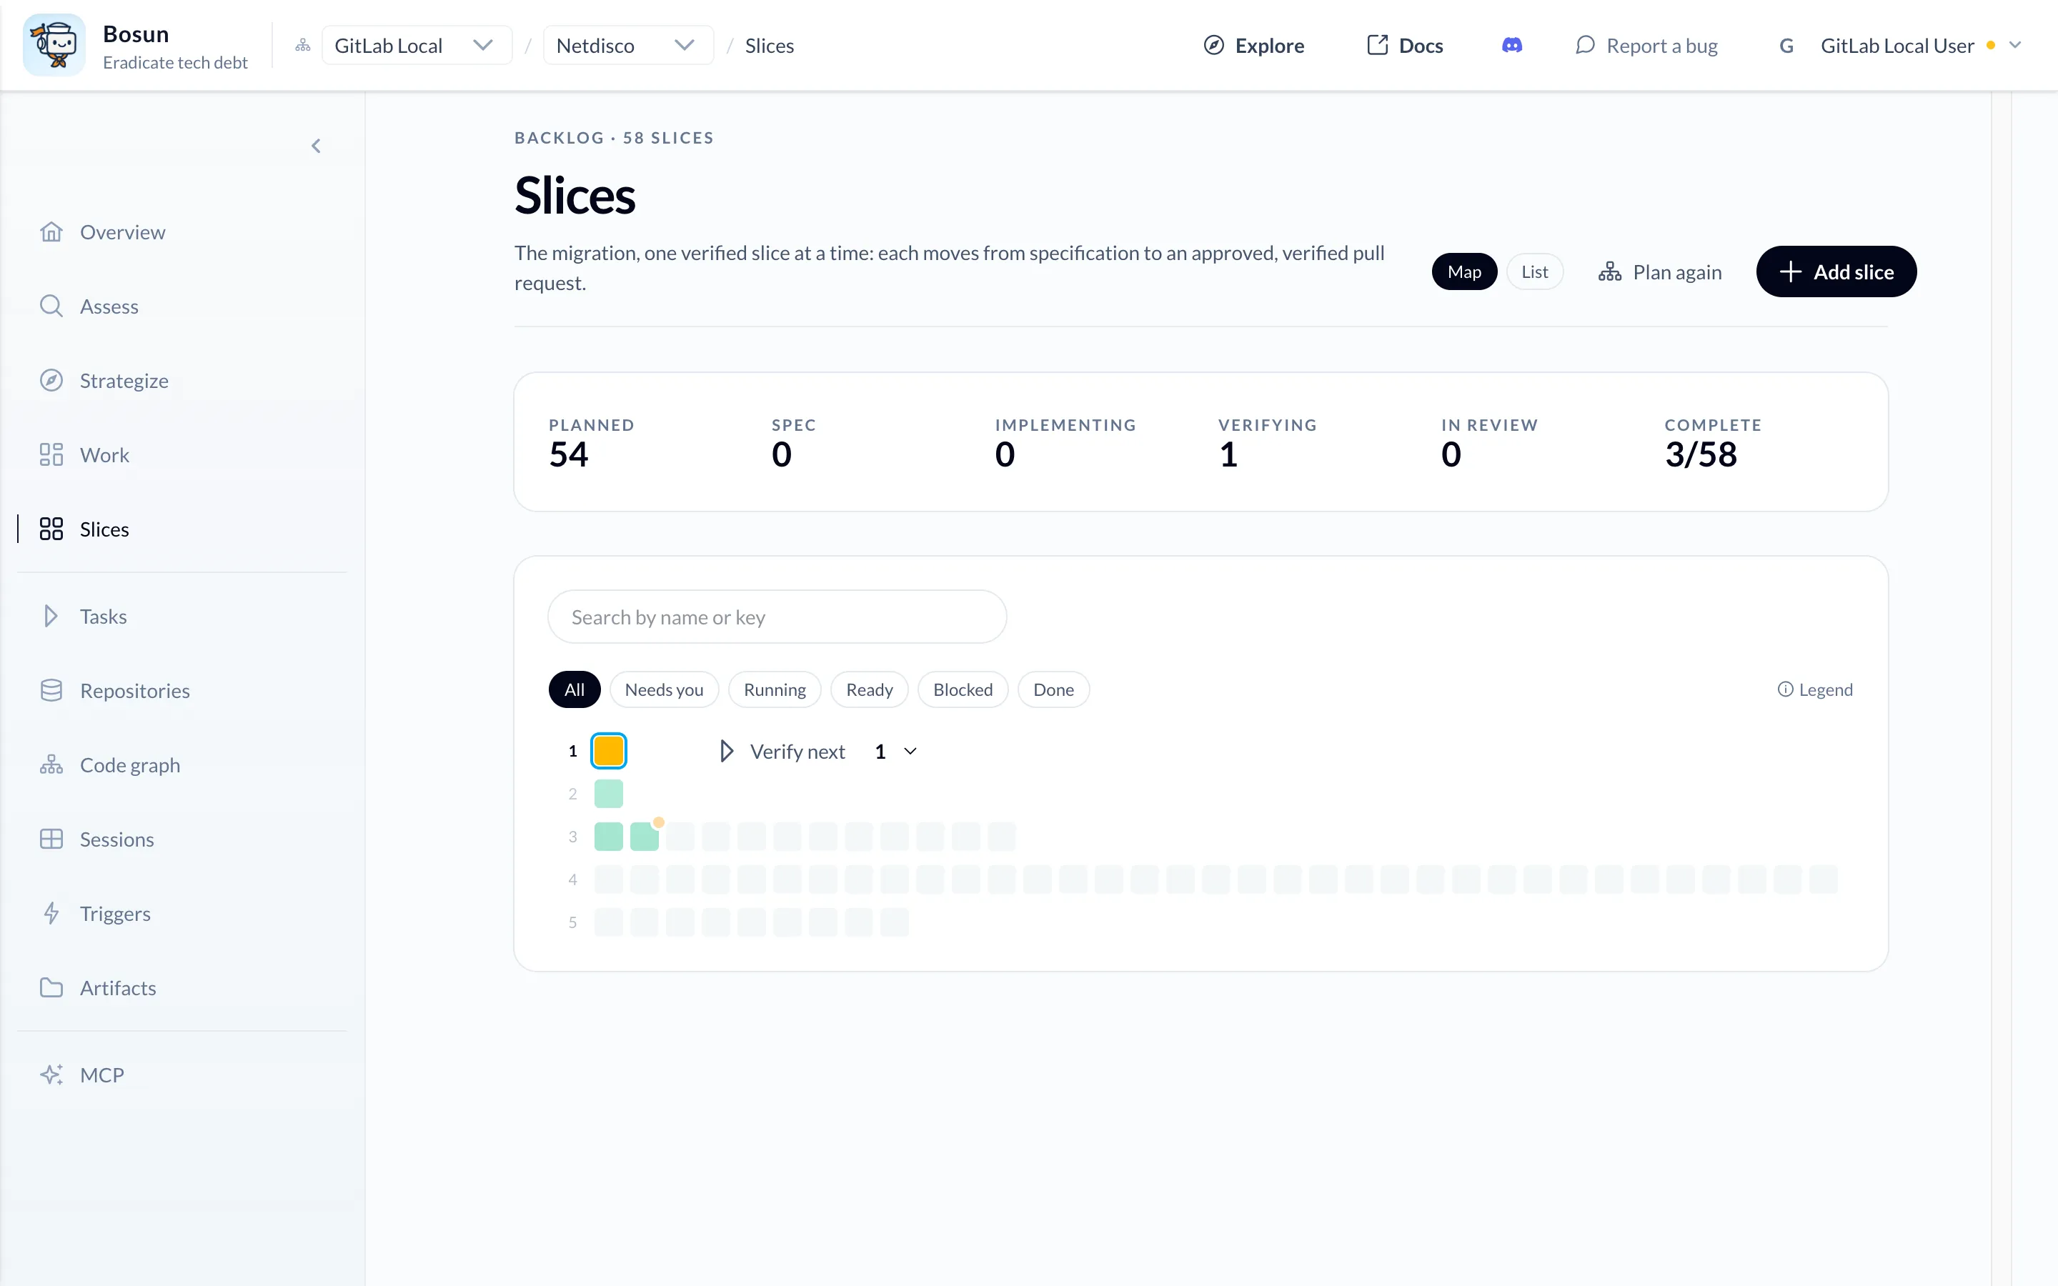Click the Slices breadcrumb text
Screen dimensions: 2058x1286
[x=770, y=45]
